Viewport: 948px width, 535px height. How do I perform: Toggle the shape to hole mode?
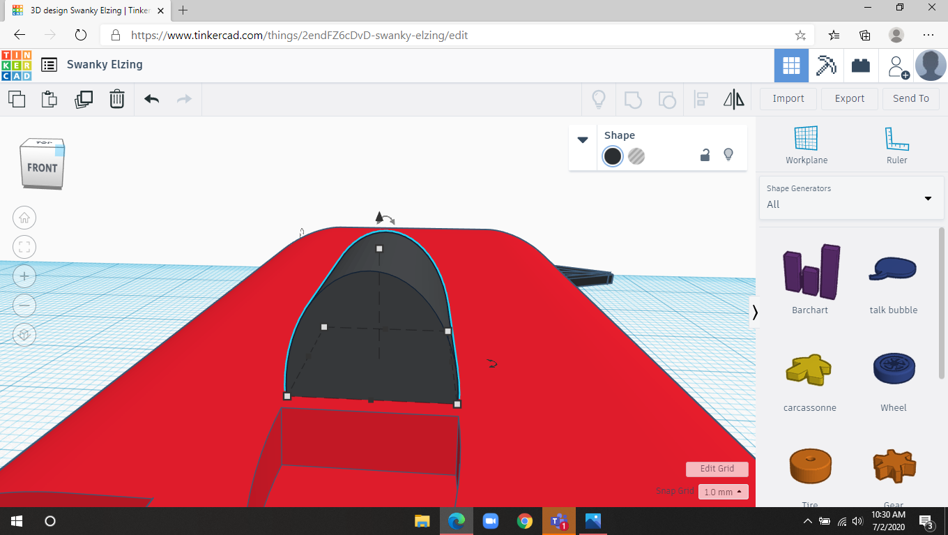coord(636,156)
